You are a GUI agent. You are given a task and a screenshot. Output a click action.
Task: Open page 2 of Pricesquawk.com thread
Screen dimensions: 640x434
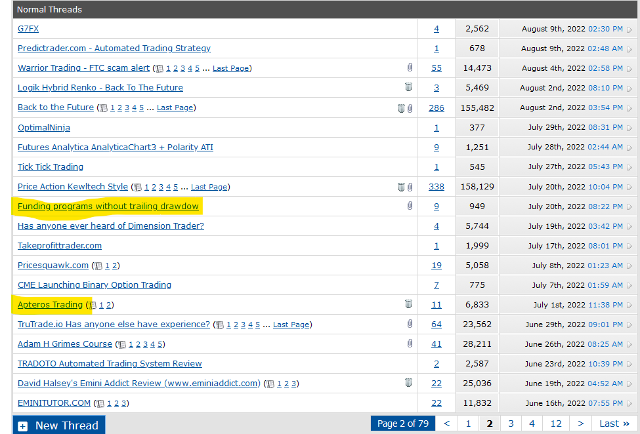pyautogui.click(x=115, y=266)
